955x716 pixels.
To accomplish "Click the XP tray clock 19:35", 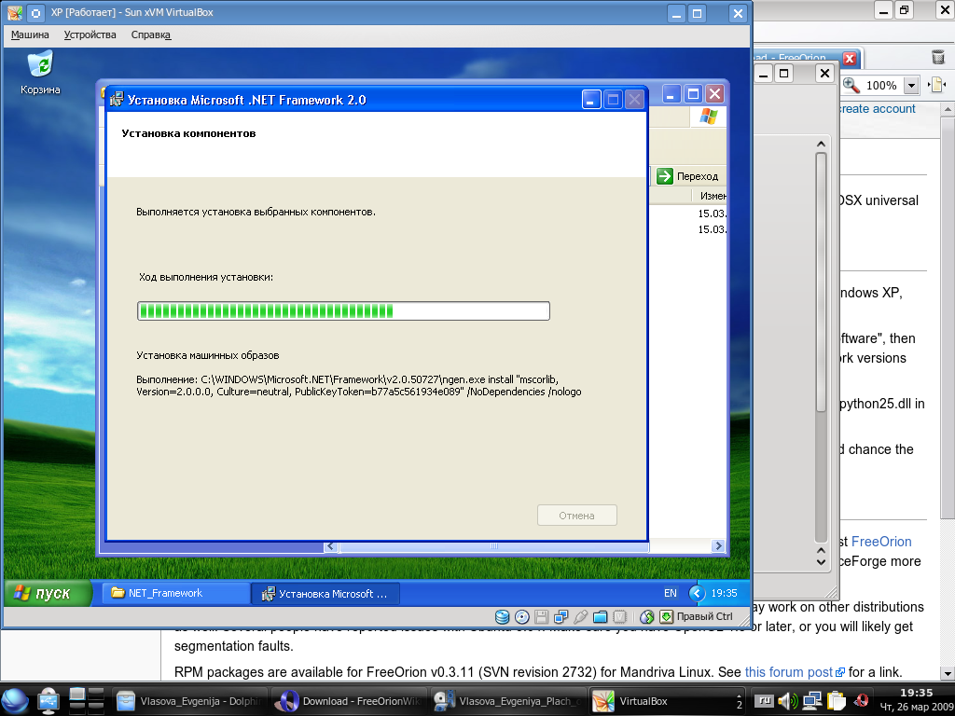I will [x=724, y=593].
